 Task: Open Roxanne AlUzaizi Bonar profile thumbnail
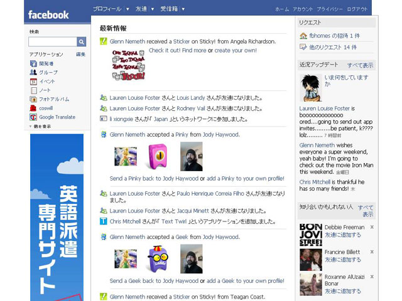pos(311,285)
